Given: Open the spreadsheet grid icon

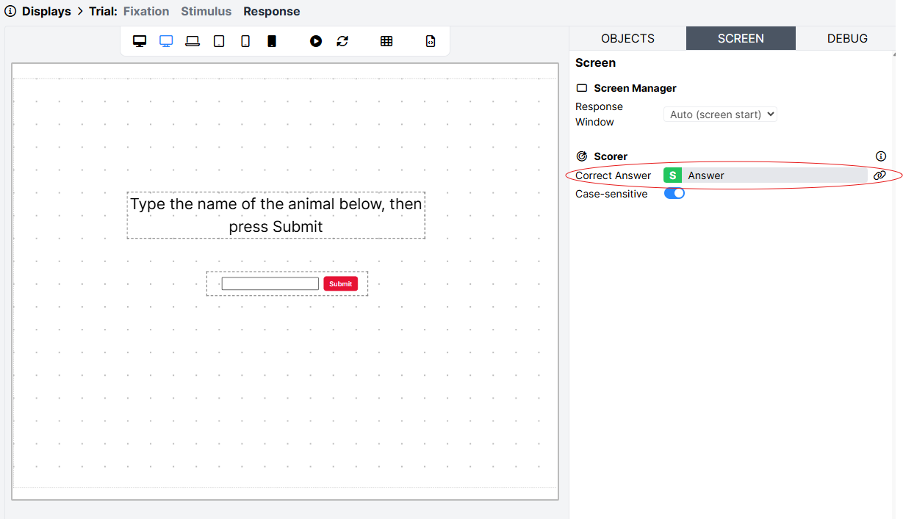Looking at the screenshot, I should pos(386,41).
